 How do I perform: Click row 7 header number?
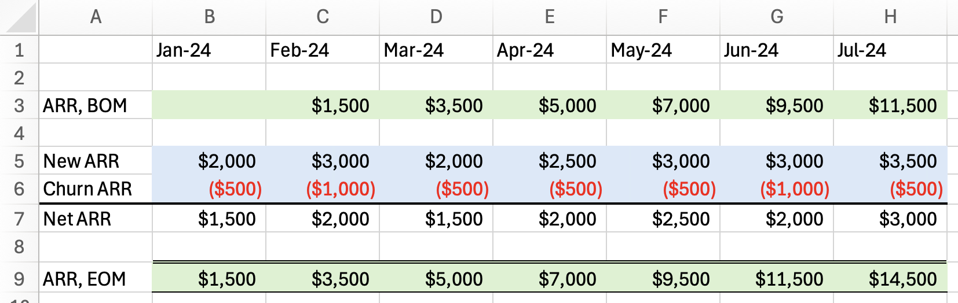[x=19, y=219]
